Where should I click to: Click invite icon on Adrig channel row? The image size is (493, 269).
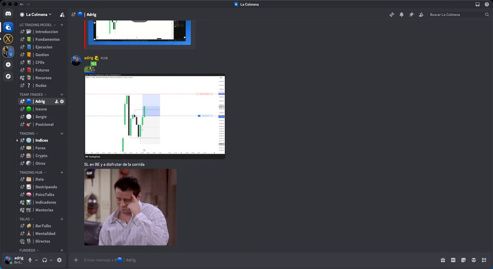(57, 101)
